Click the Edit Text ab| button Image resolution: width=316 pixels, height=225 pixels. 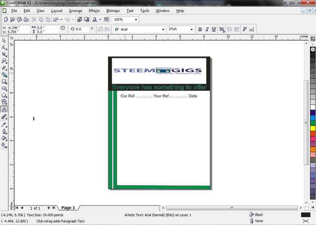pyautogui.click(x=251, y=30)
